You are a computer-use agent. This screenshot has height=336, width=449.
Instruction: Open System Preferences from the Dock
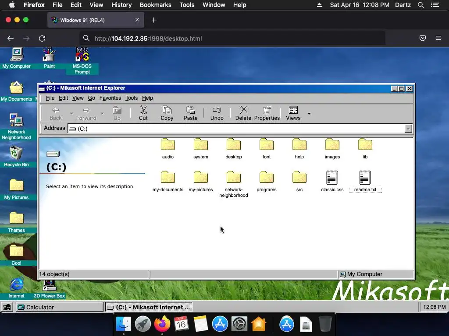239,324
